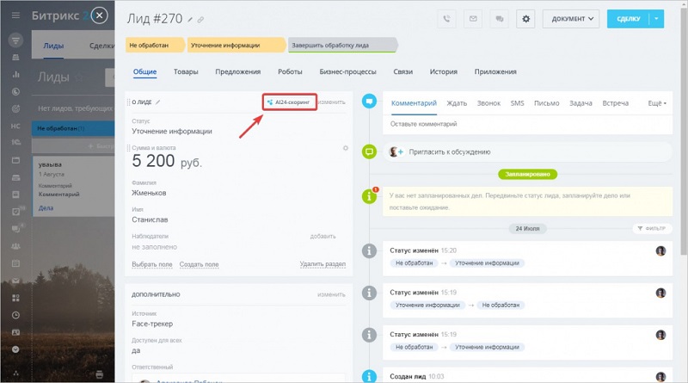The height and width of the screenshot is (383, 688).
Task: Click the Оставьте комментарий input field
Action: click(527, 124)
